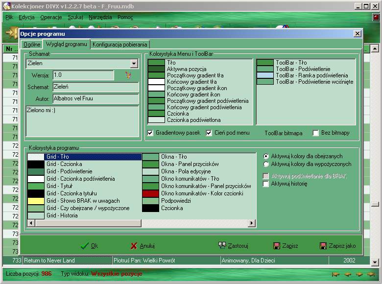Click the right arrow of the color list scrollbar
The height and width of the screenshot is (284, 382).
coord(252,223)
